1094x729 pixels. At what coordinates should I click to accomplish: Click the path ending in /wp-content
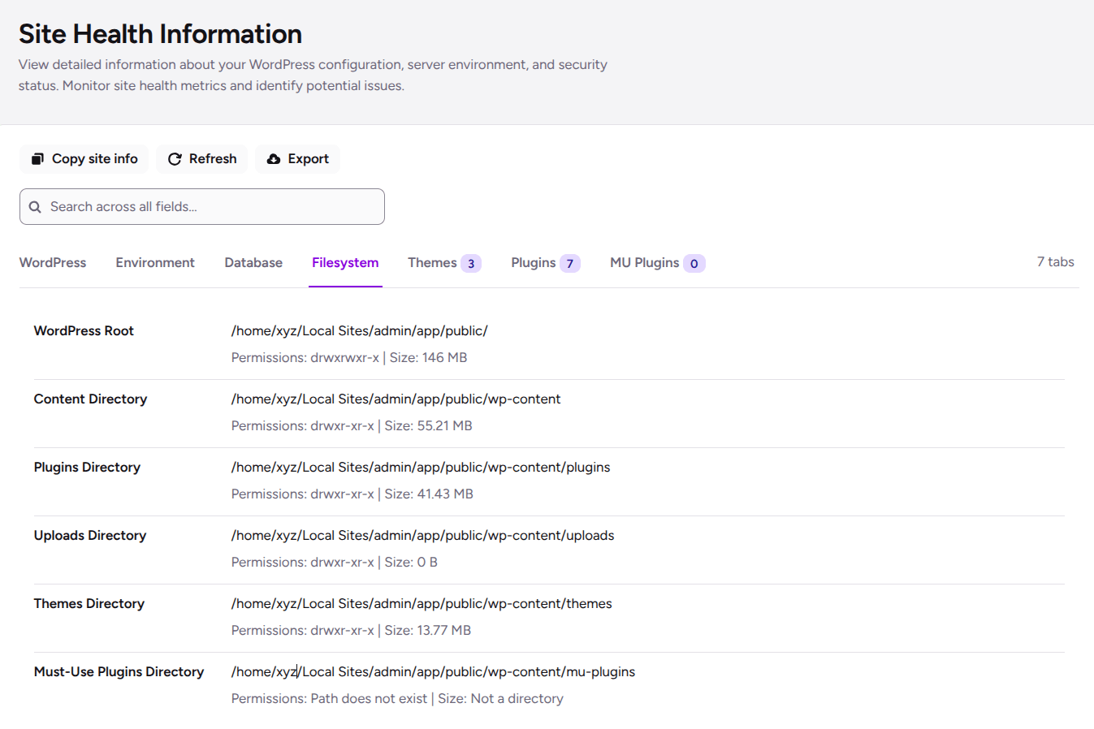tap(396, 399)
